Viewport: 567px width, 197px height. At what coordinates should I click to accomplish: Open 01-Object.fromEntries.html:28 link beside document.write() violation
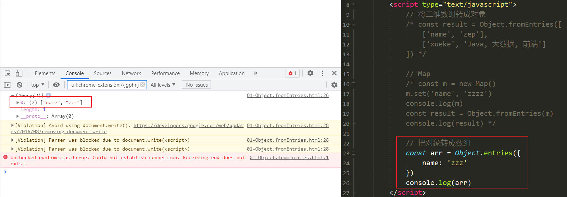(288, 125)
